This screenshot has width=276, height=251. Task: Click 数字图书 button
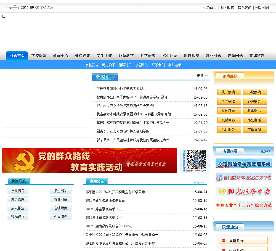pyautogui.click(x=255, y=111)
